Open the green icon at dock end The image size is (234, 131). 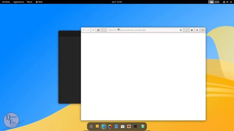tap(143, 126)
